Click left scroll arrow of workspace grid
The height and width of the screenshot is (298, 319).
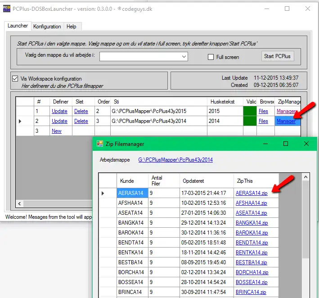click(x=19, y=203)
